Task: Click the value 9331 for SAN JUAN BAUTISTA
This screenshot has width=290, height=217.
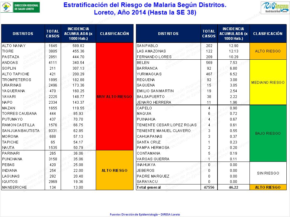Action: [x=53, y=131]
